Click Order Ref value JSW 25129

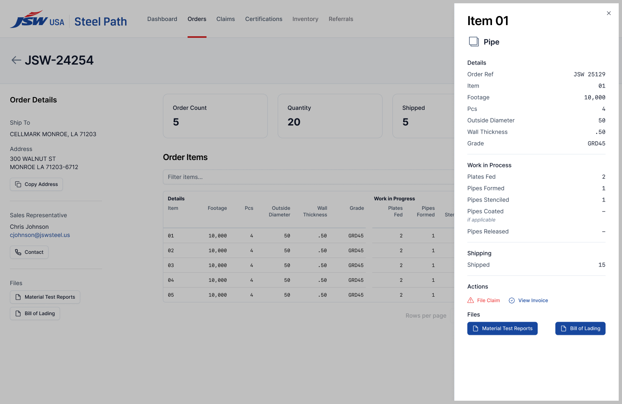pyautogui.click(x=590, y=74)
